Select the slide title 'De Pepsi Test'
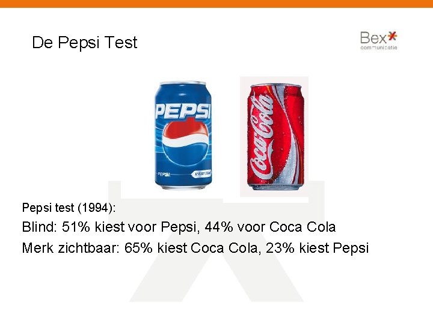 (x=85, y=43)
